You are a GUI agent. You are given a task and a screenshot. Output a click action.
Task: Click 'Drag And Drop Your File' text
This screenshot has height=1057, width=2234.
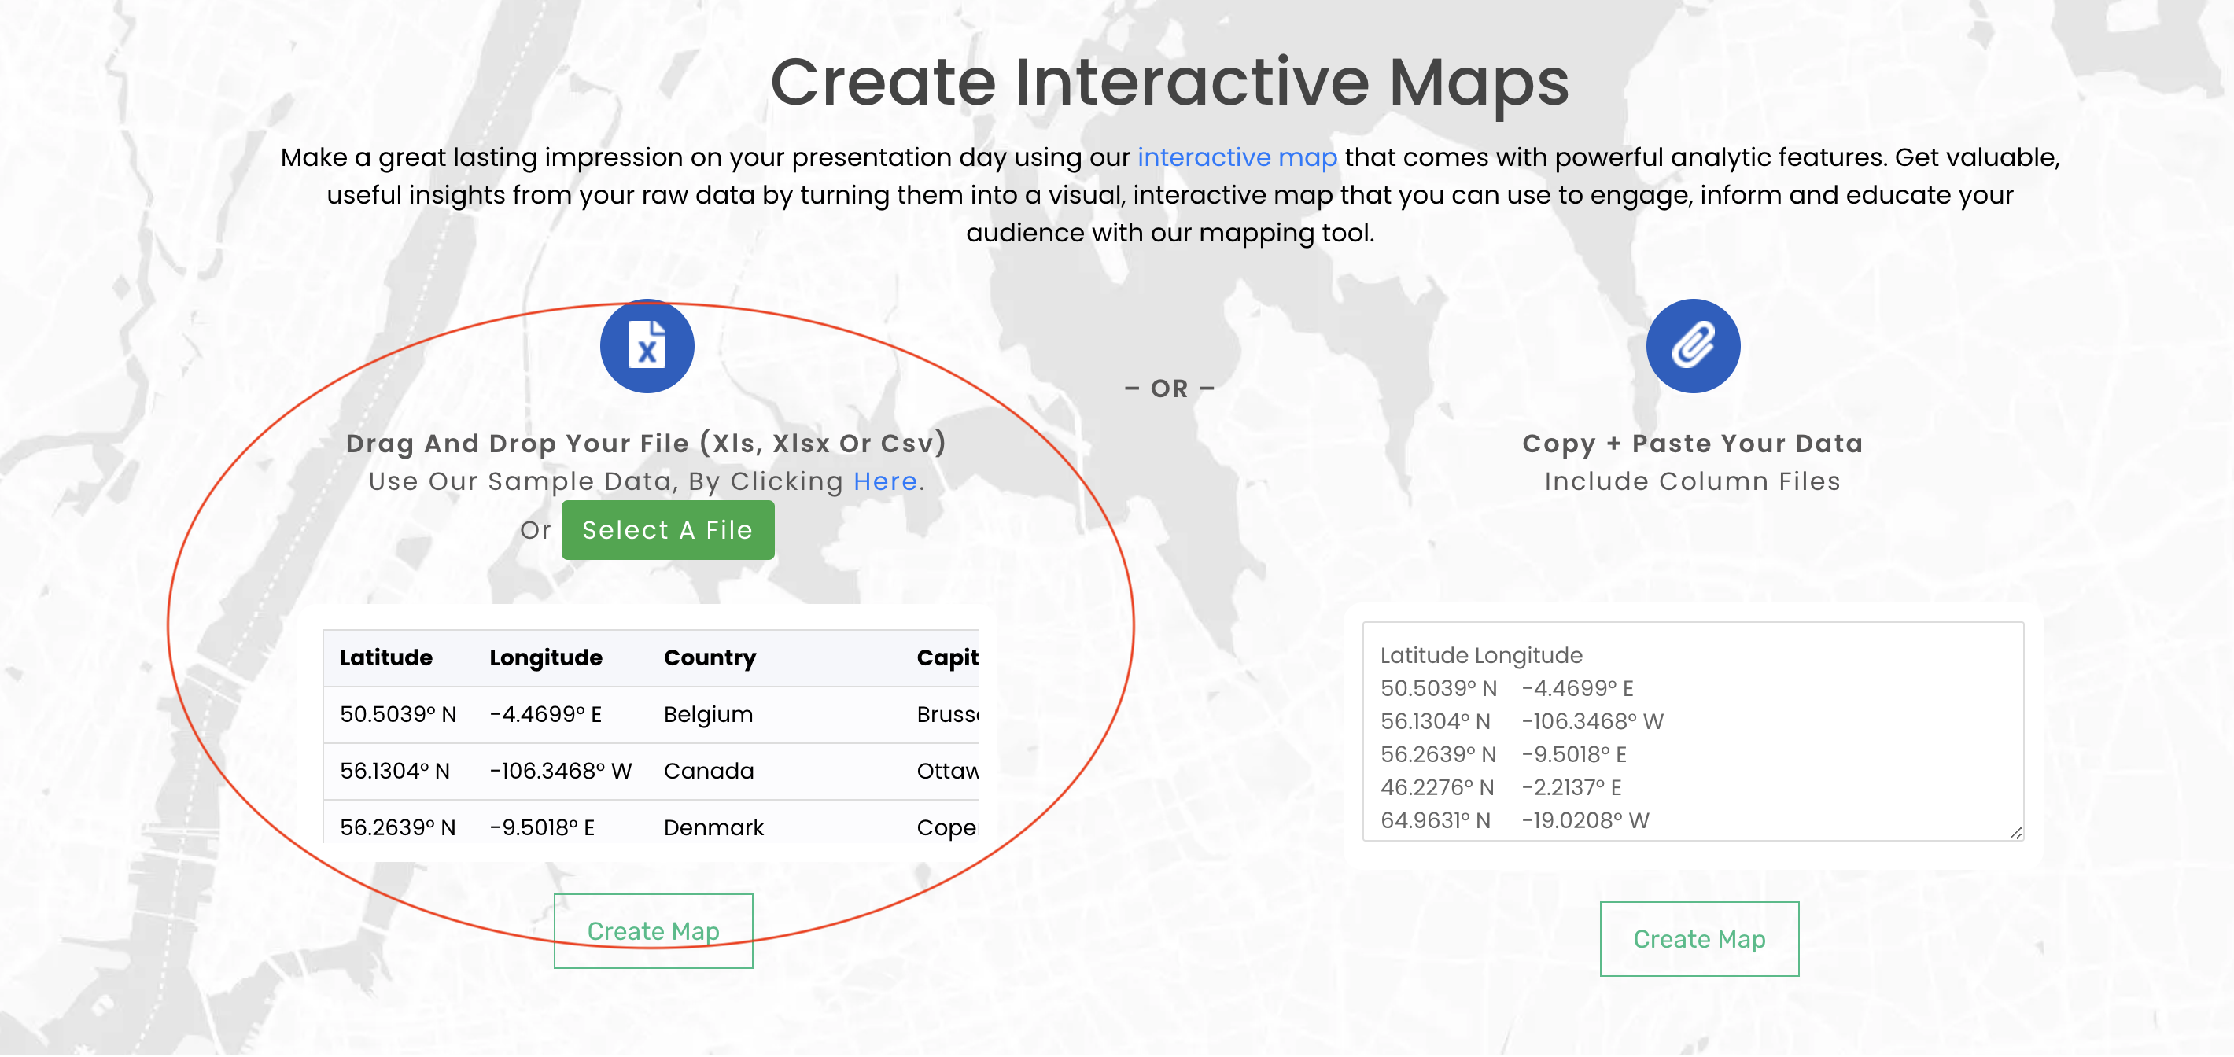pyautogui.click(x=646, y=443)
